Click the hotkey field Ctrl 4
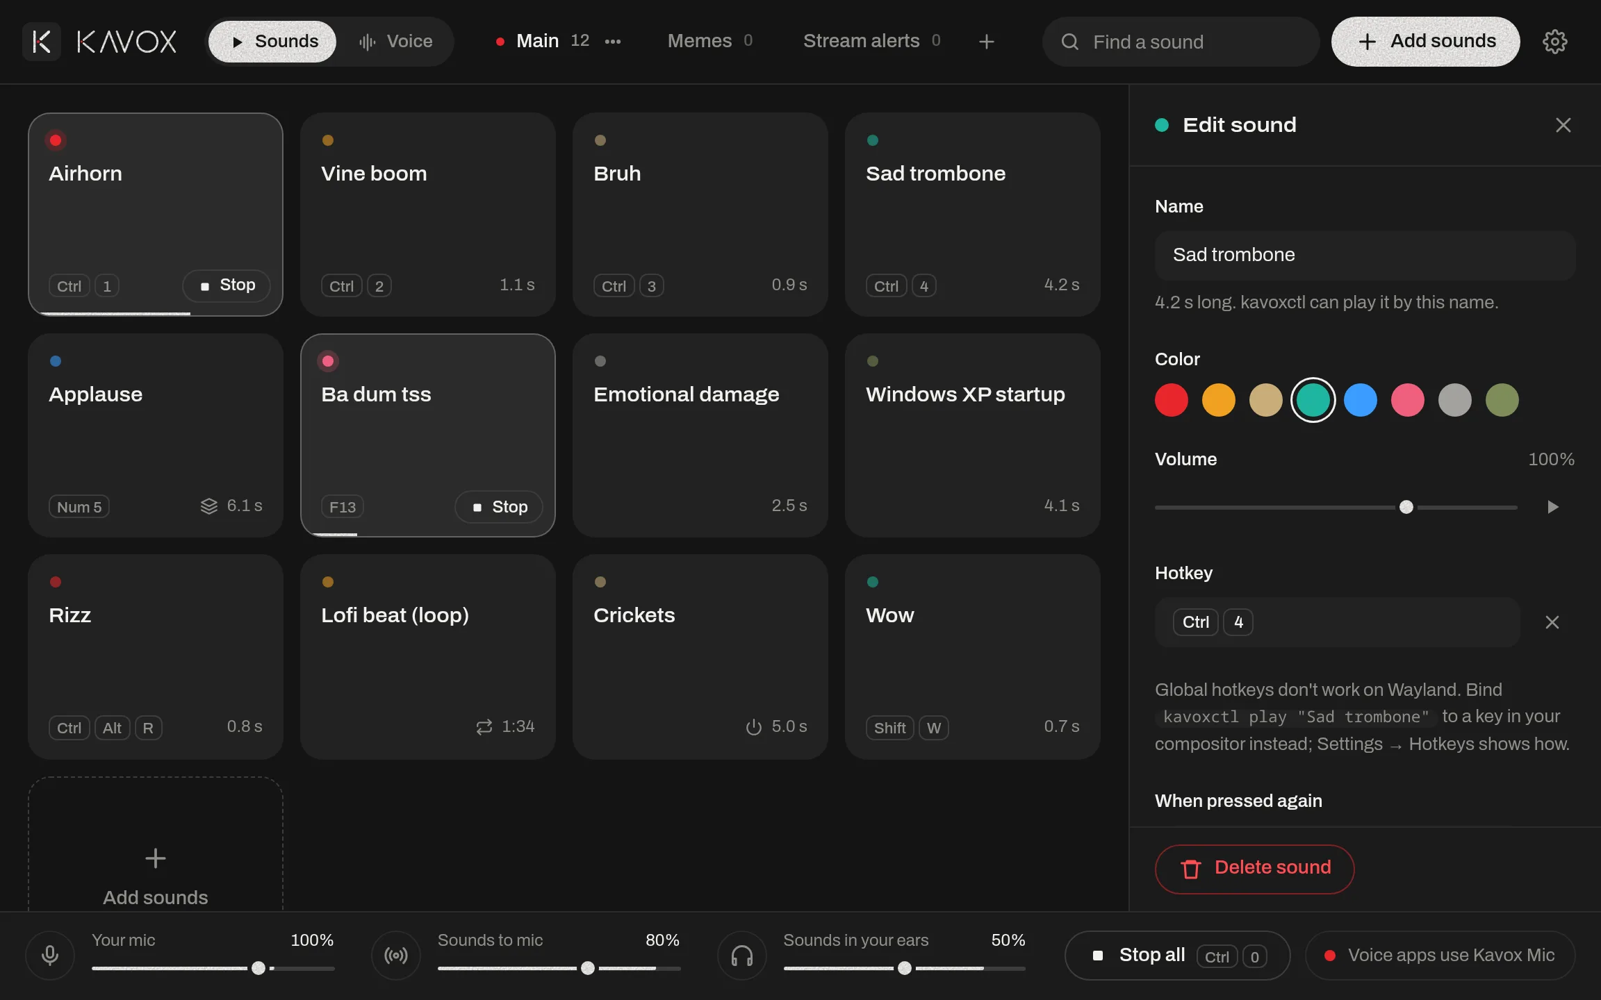The width and height of the screenshot is (1601, 1000). [1337, 622]
